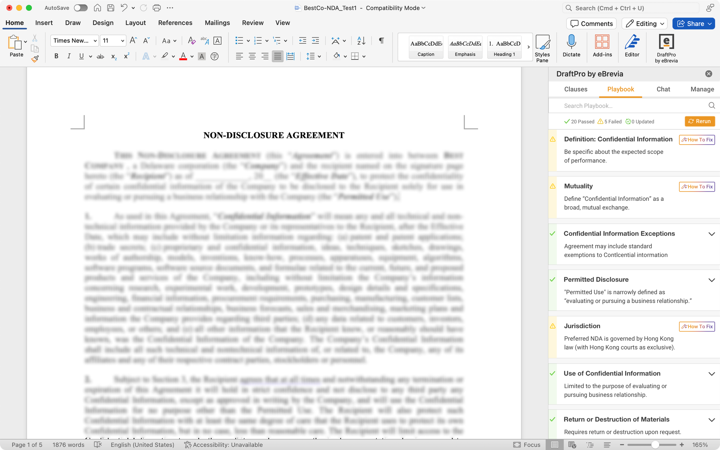Click the Rerun button
Screen dimensions: 720x450
(700, 121)
